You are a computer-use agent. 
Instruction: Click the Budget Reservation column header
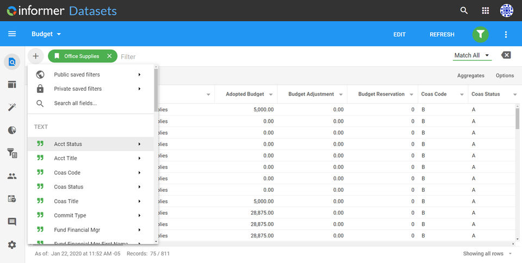[x=381, y=94]
